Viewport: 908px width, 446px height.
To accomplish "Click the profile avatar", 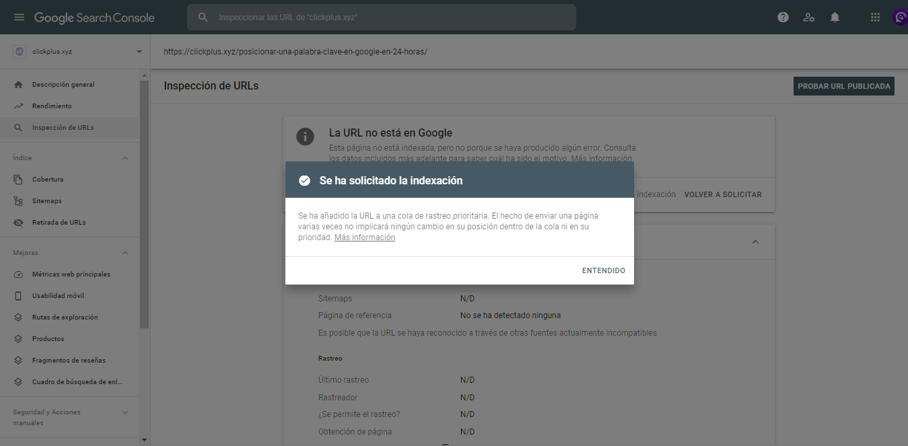I will click(x=900, y=17).
